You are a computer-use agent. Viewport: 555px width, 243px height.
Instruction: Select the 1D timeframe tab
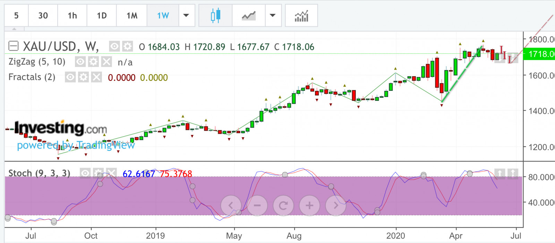pyautogui.click(x=102, y=16)
